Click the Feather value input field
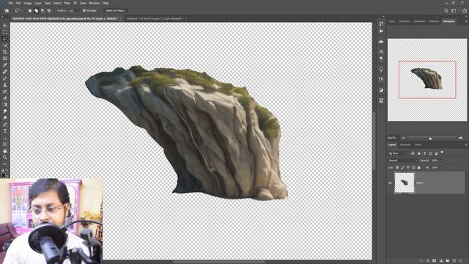 [73, 10]
